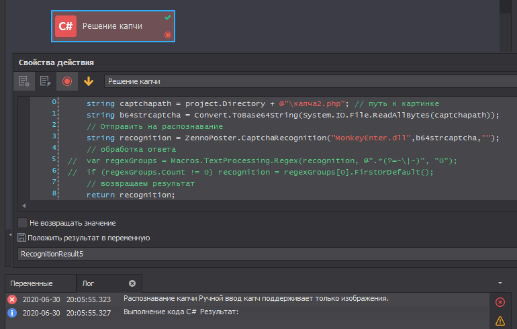This screenshot has width=517, height=329.
Task: Switch to the 'Лог' tab
Action: click(x=88, y=283)
